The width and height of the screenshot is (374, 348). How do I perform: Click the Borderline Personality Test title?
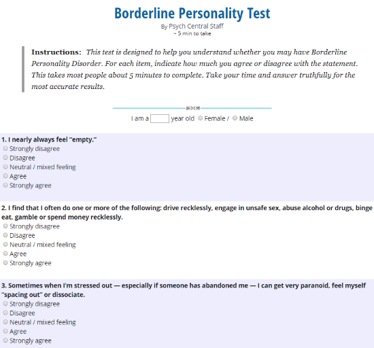point(192,14)
